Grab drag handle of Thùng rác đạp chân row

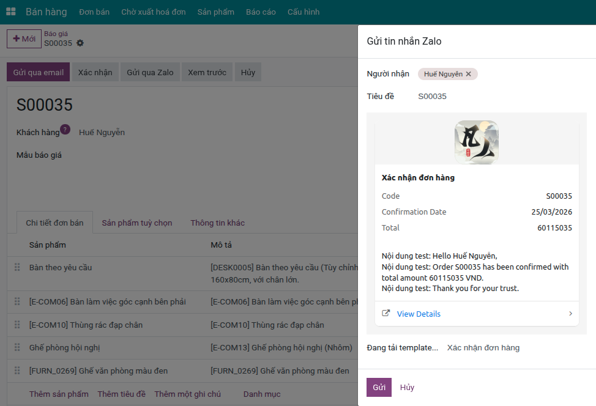click(17, 325)
